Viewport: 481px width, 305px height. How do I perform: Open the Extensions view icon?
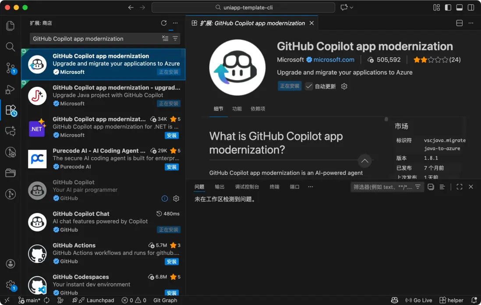11,111
